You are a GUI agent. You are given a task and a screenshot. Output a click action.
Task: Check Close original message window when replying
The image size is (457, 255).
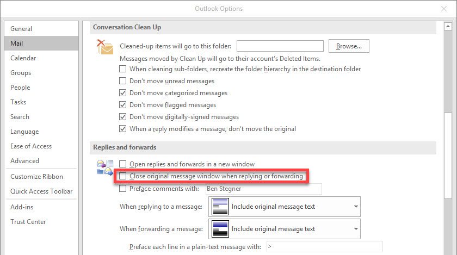click(x=123, y=176)
